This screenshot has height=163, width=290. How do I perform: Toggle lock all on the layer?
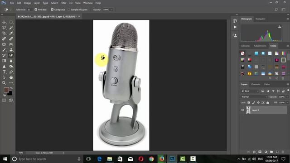268,103
